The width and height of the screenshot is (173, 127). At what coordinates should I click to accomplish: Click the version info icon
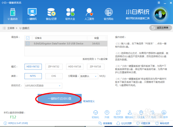click(x=5, y=123)
